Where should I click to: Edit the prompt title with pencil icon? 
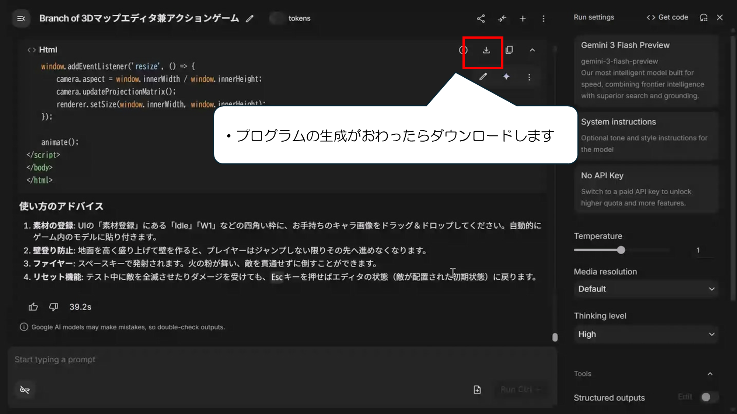[250, 18]
